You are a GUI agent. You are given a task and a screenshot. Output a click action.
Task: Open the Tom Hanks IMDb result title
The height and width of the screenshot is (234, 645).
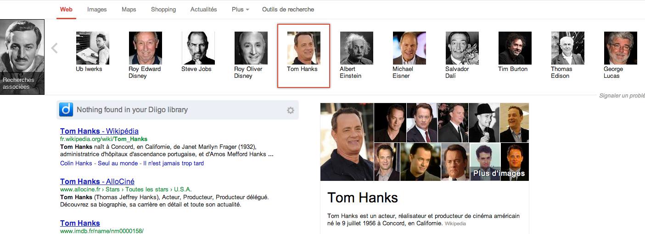[x=80, y=223]
